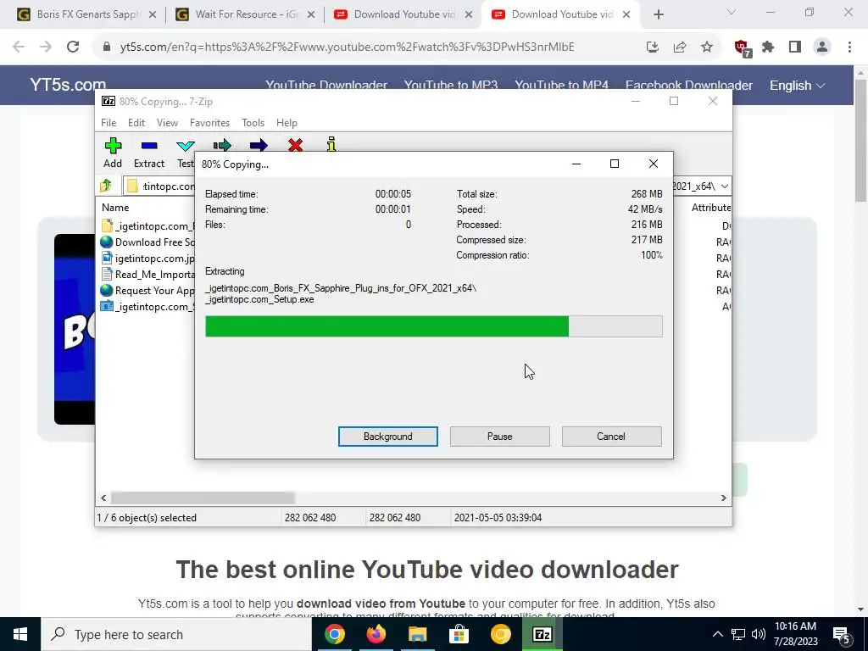Click the red Delete X icon in 7-Zip
Viewport: 868px width, 651px height.
click(296, 145)
